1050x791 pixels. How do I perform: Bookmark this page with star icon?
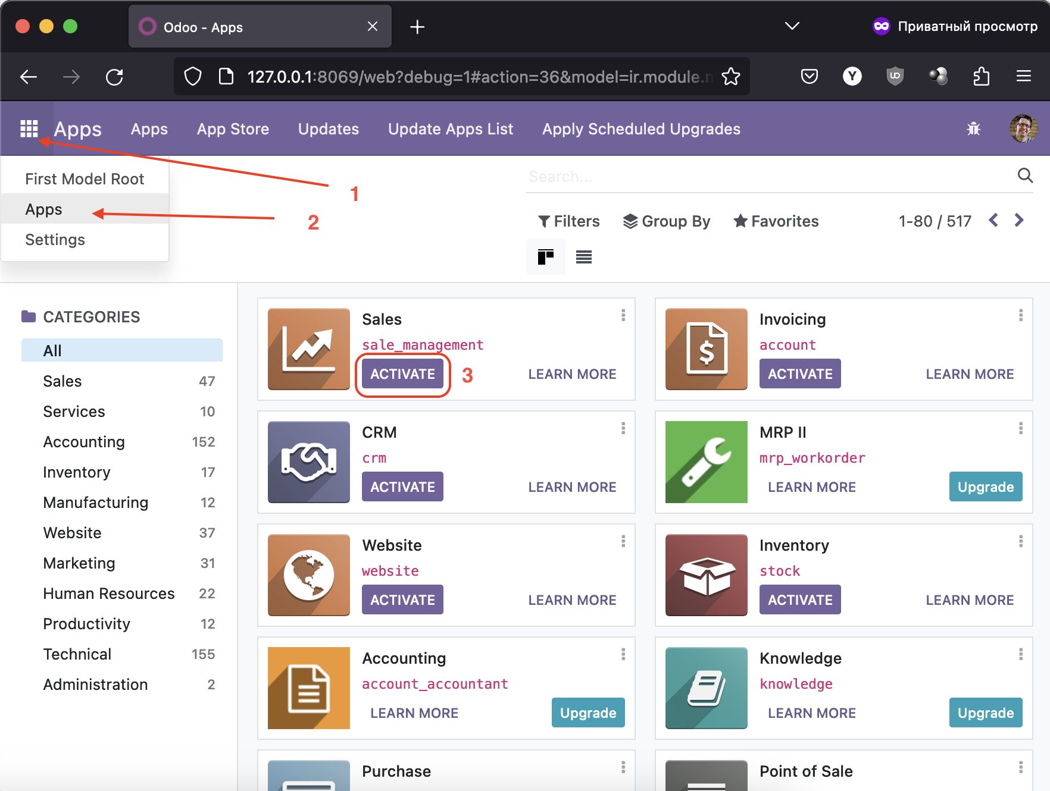(x=731, y=77)
